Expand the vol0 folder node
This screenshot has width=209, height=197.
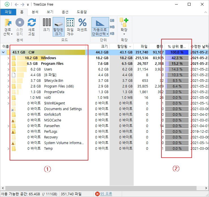tap(8, 98)
